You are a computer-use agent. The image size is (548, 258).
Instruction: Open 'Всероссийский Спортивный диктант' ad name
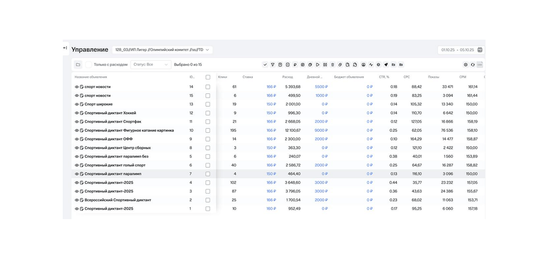(x=118, y=200)
